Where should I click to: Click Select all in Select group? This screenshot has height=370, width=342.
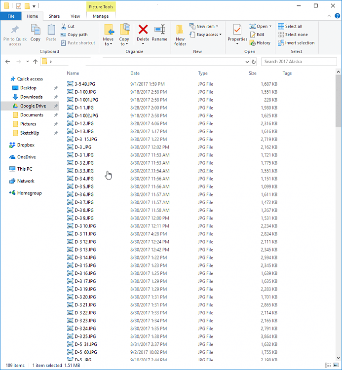(290, 26)
